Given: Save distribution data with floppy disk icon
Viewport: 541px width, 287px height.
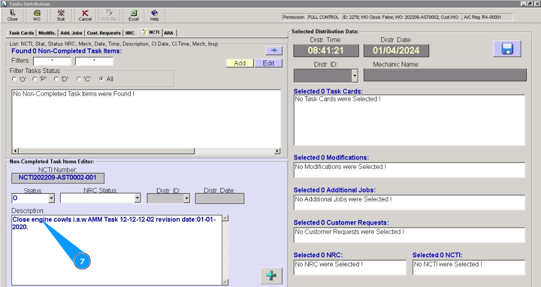Looking at the screenshot, I should click(x=507, y=49).
